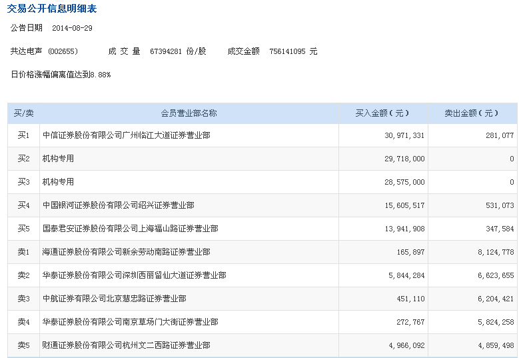Click sell amount 347,584
This screenshot has width=519, height=358.
500,229
